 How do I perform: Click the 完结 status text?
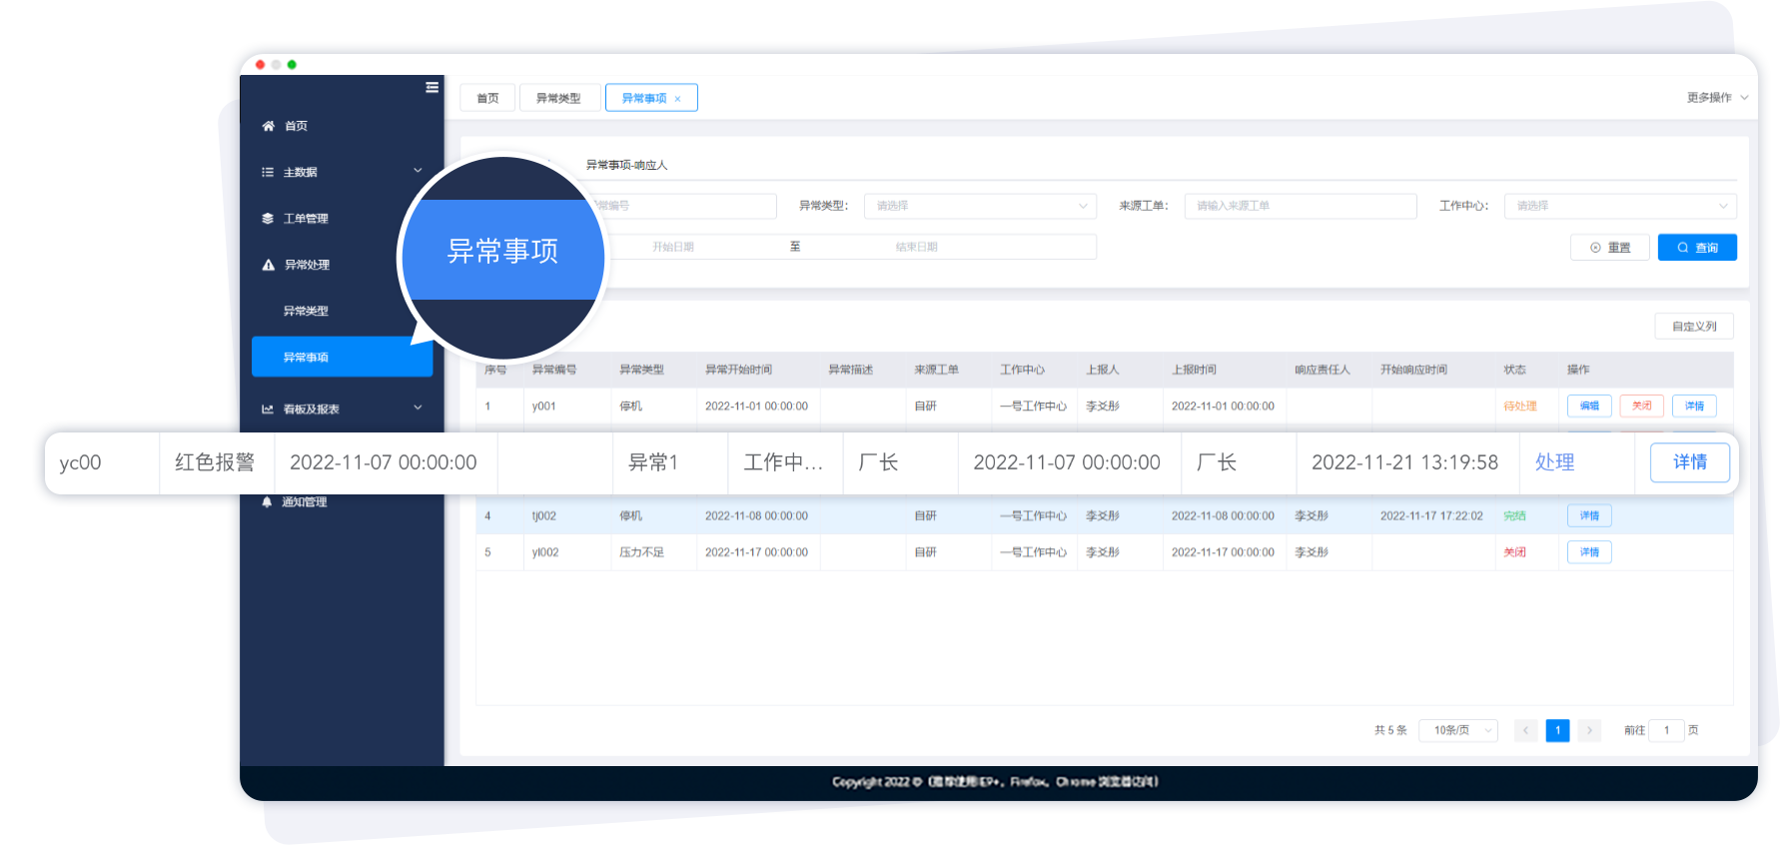pyautogui.click(x=1514, y=515)
